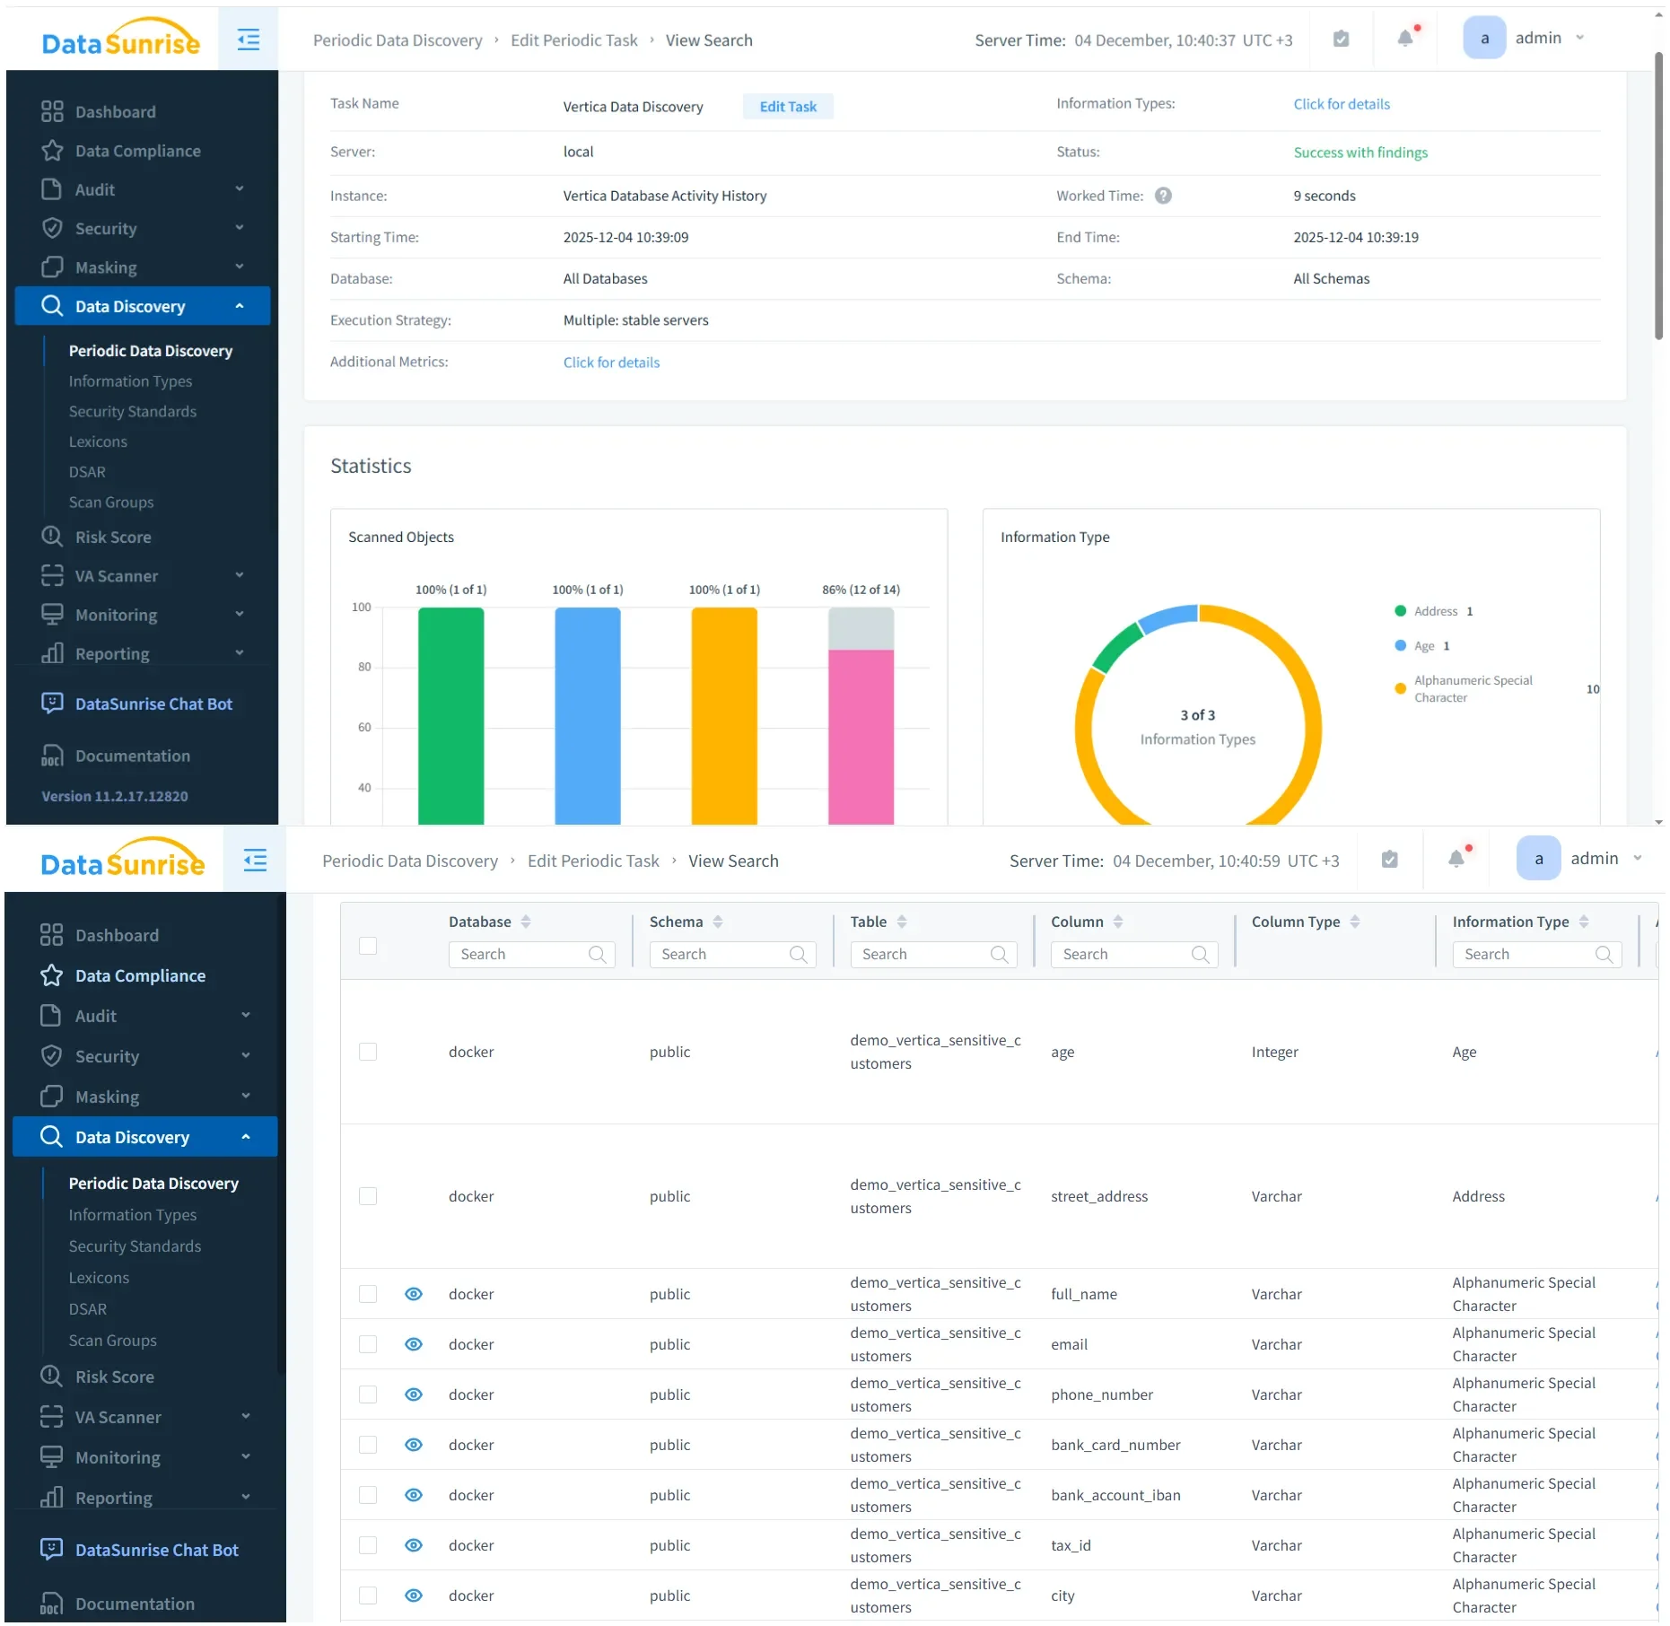The width and height of the screenshot is (1670, 1626).
Task: Click the Age legend color dot
Action: tap(1399, 645)
